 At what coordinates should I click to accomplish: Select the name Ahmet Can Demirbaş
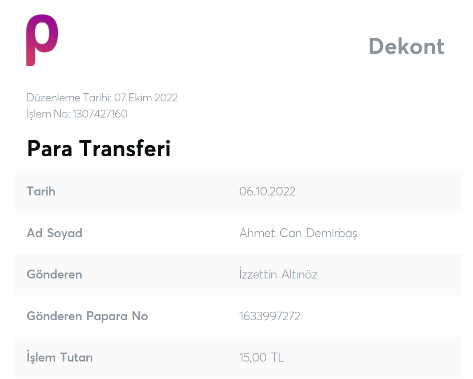298,233
